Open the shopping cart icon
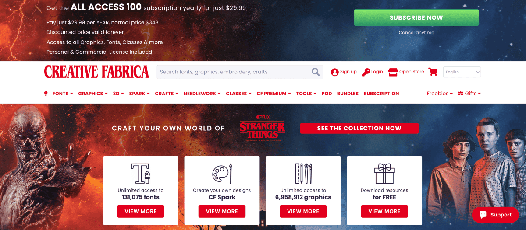The width and height of the screenshot is (526, 230). [x=433, y=72]
